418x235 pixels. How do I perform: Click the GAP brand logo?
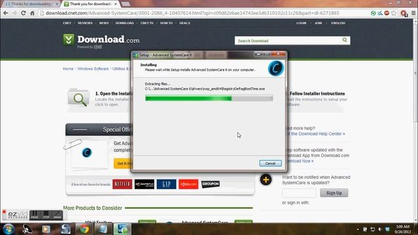pyautogui.click(x=167, y=184)
